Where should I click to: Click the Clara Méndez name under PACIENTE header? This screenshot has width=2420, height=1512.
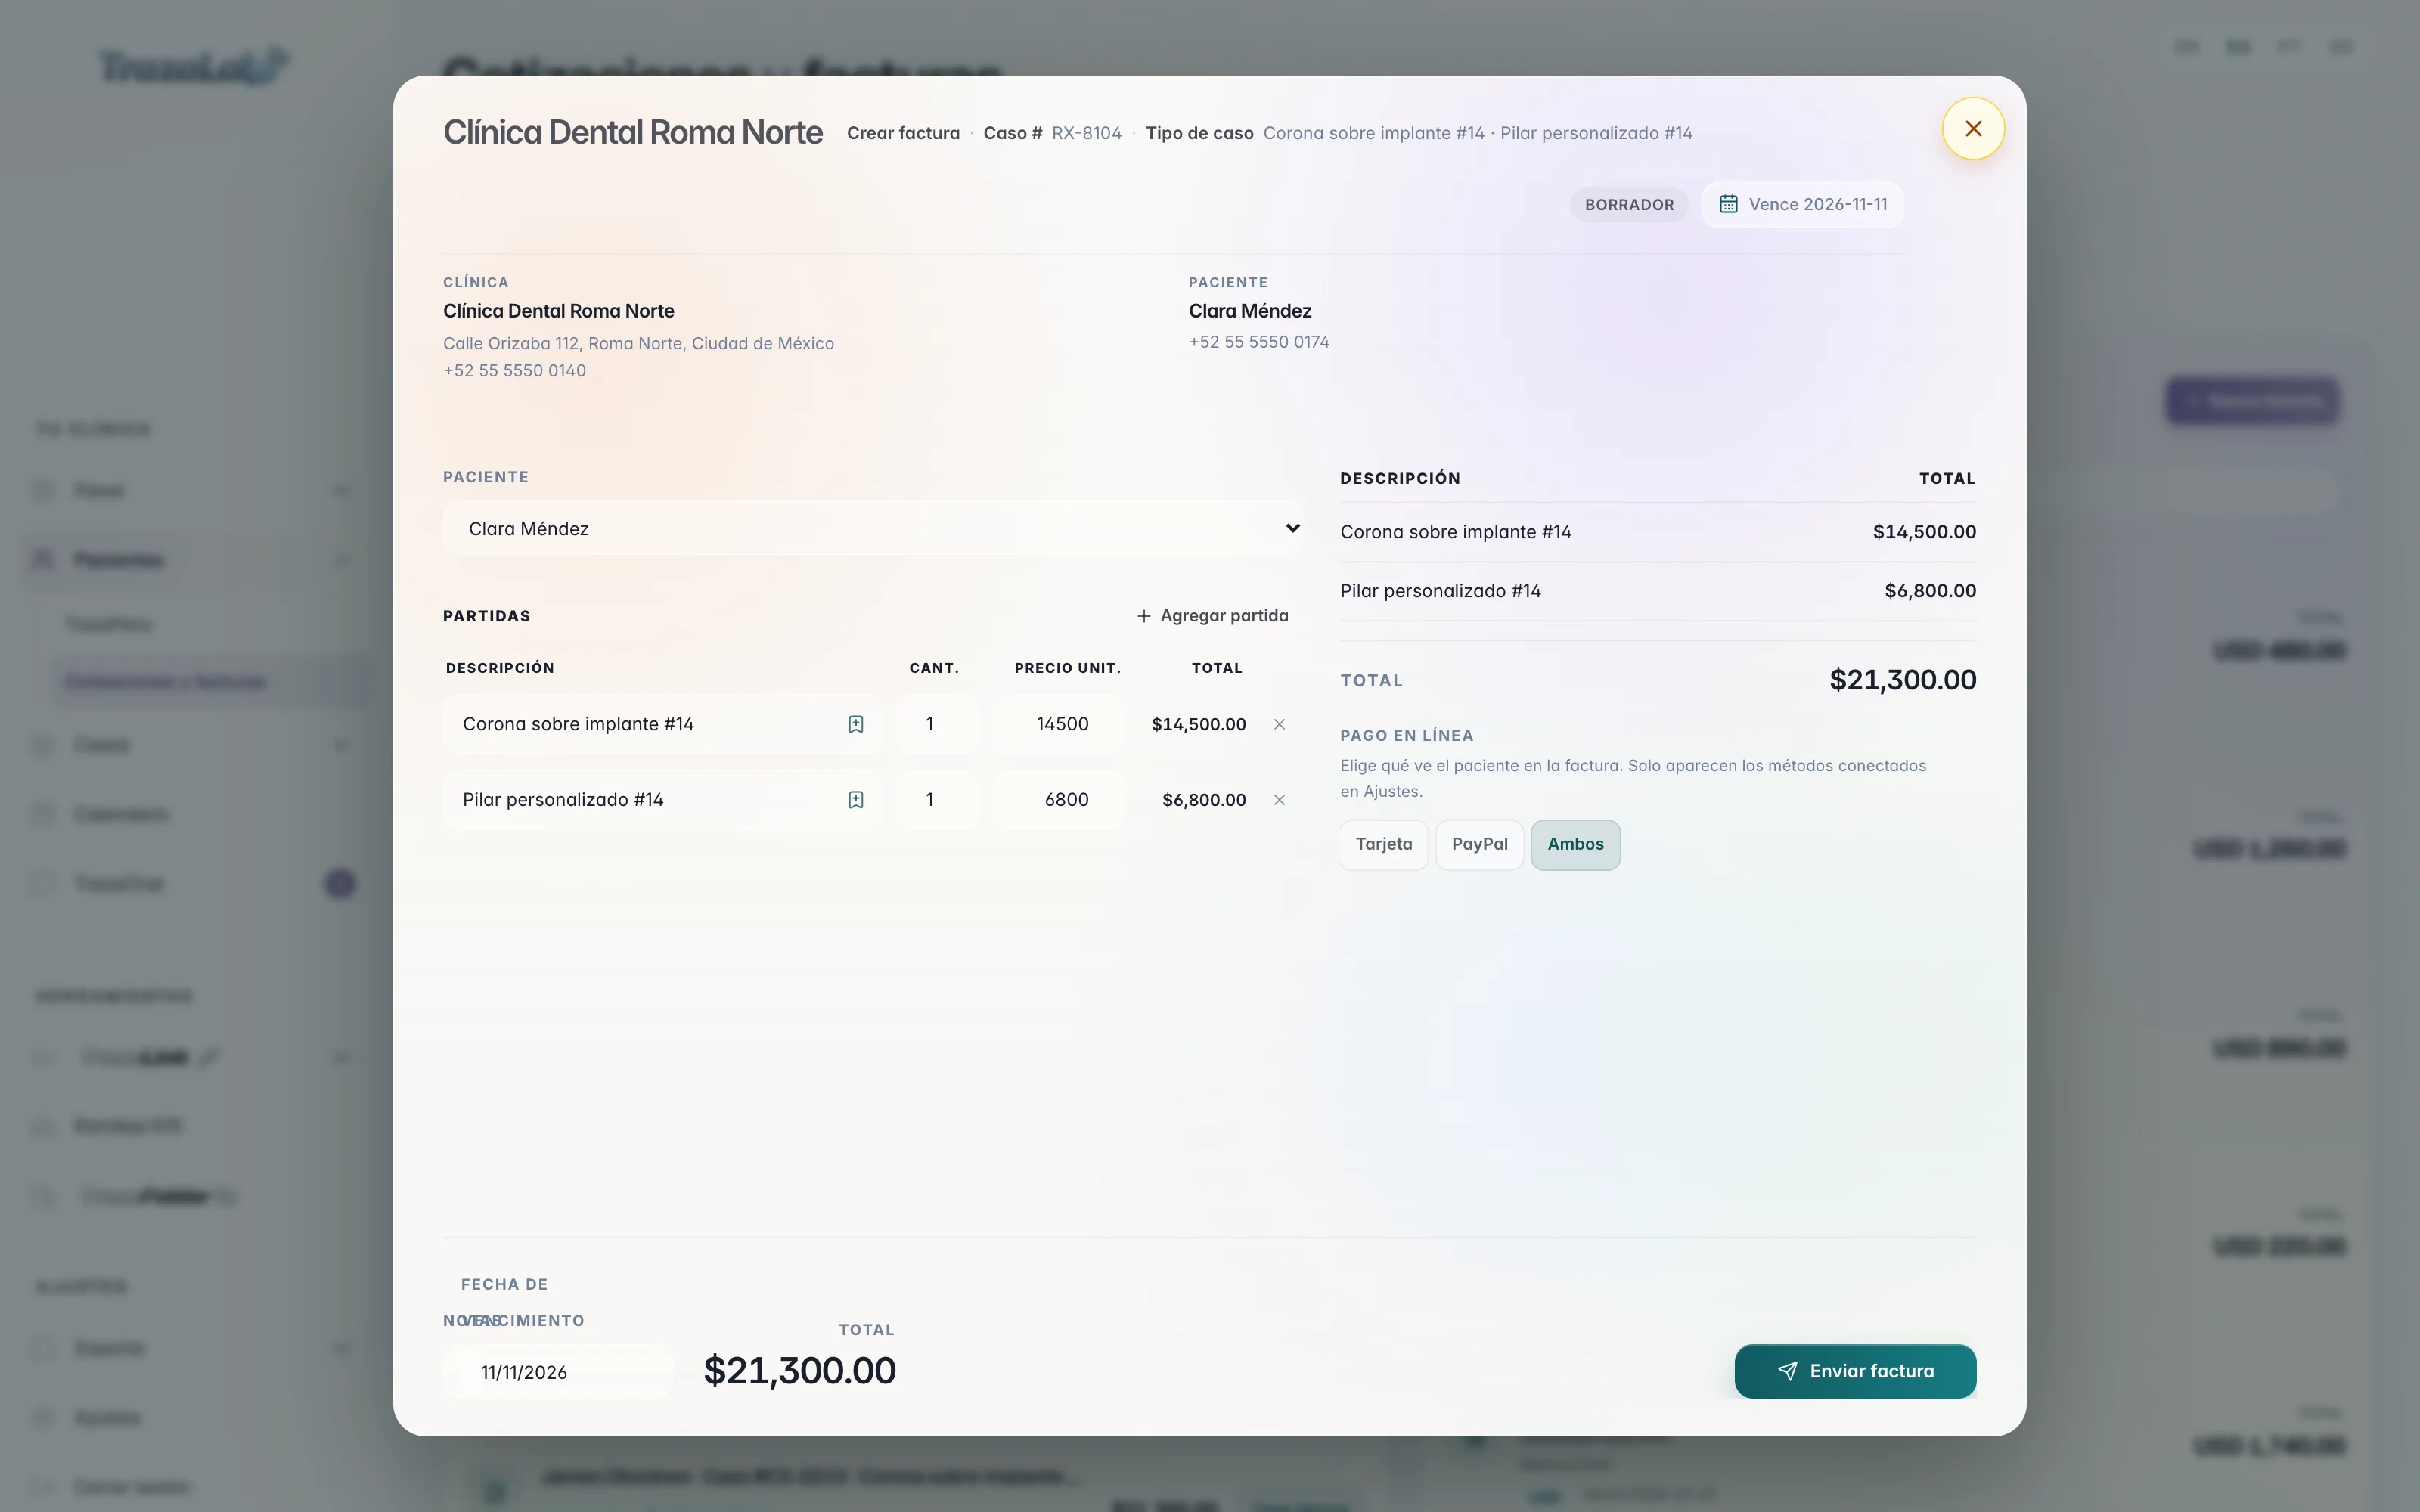pos(1250,311)
